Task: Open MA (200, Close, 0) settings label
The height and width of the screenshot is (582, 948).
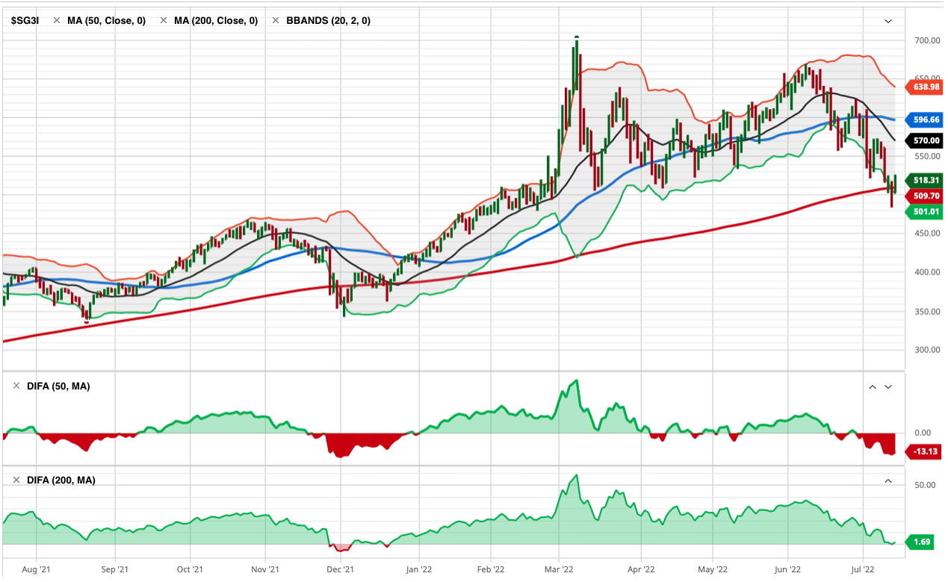Action: (216, 21)
